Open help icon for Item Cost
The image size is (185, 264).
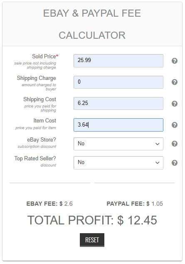coord(175,125)
